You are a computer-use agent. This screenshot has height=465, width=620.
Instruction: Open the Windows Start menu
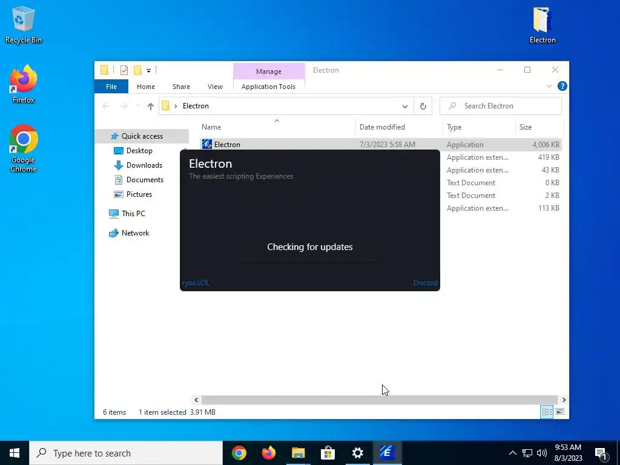click(15, 453)
